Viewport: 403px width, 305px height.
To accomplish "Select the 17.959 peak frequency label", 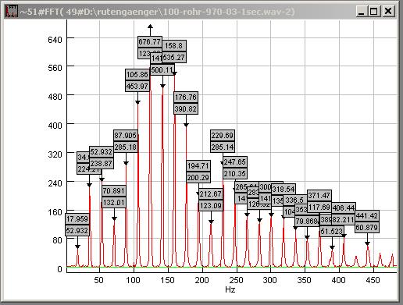I will 77,218.
